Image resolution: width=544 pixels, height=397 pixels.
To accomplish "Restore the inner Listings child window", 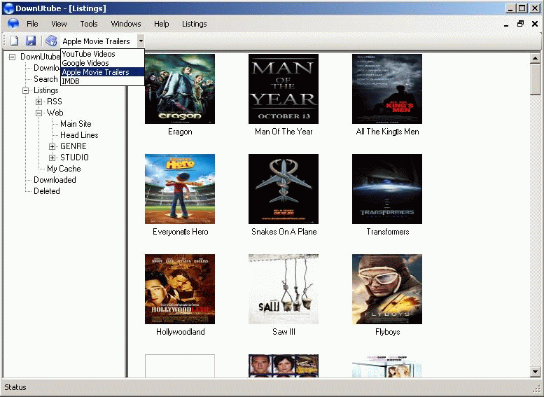I will point(520,24).
